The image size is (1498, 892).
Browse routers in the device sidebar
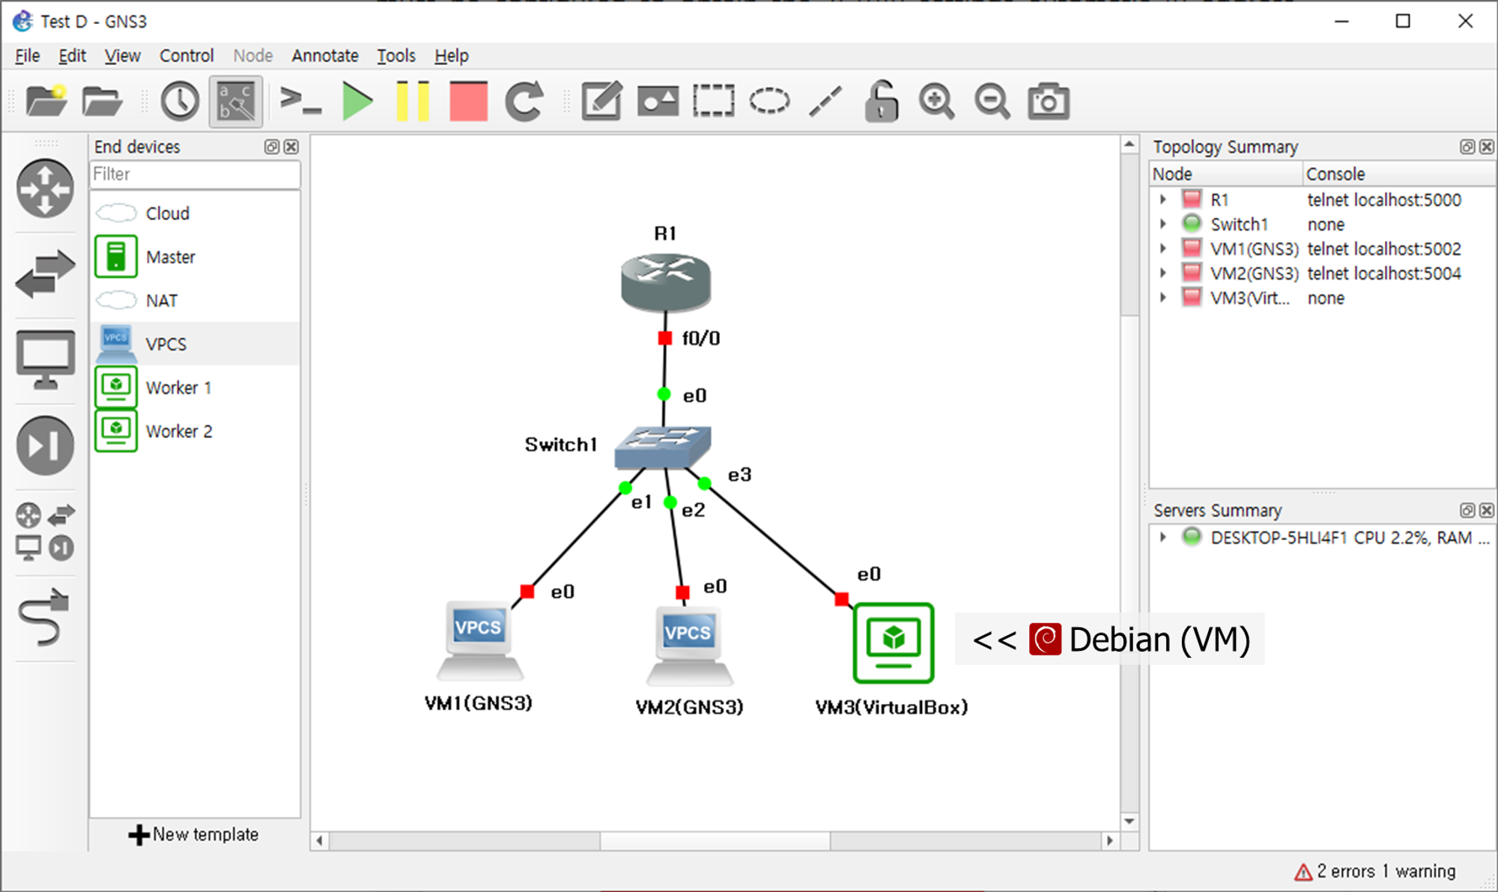[45, 189]
